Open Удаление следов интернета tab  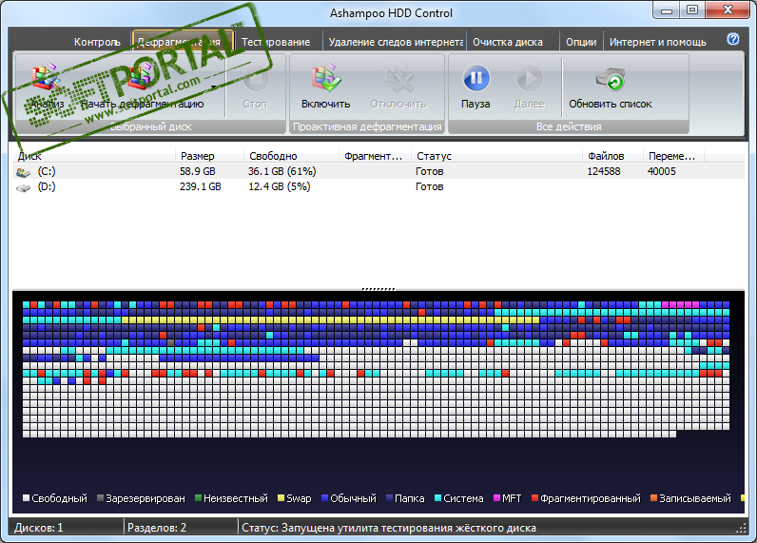[396, 42]
